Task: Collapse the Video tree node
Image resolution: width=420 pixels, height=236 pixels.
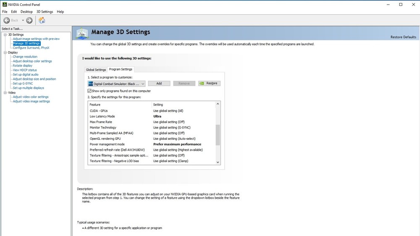Action: tap(5, 93)
